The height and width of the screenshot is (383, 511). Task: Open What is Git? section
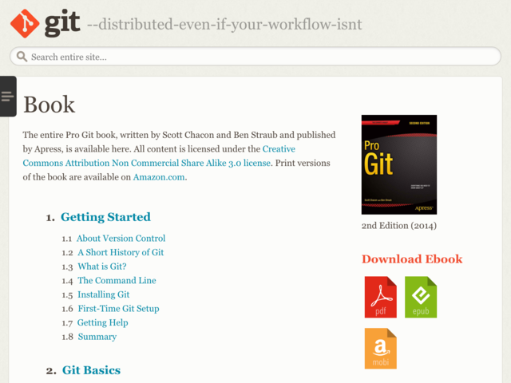(x=102, y=267)
